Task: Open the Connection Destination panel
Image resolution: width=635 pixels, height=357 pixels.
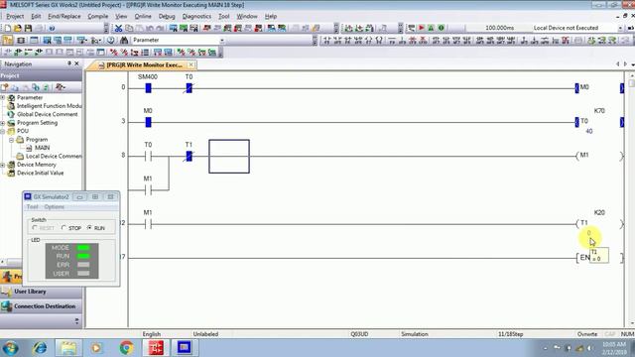Action: pos(41,306)
